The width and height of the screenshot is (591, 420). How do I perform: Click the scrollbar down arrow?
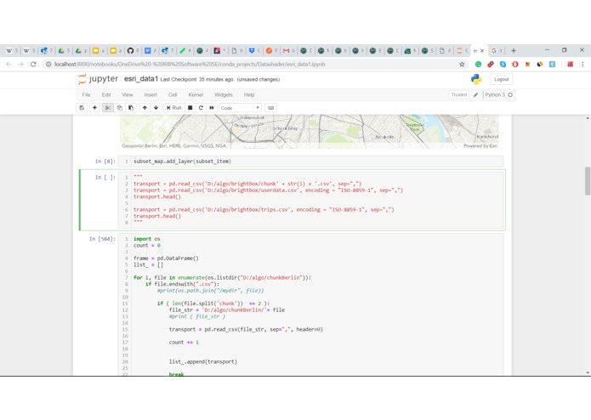588,372
